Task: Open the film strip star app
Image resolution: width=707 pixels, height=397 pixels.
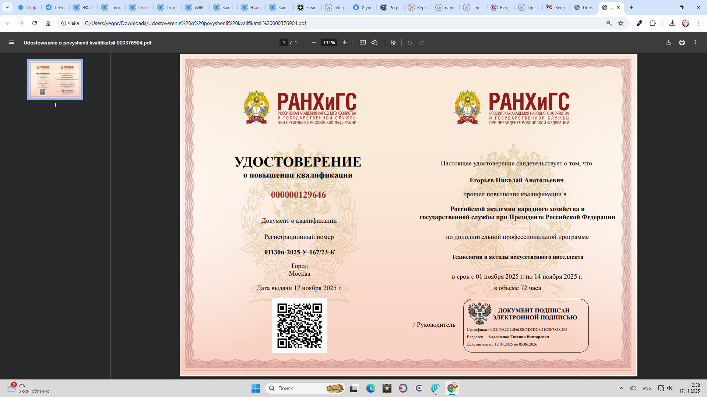Action: 387,388
